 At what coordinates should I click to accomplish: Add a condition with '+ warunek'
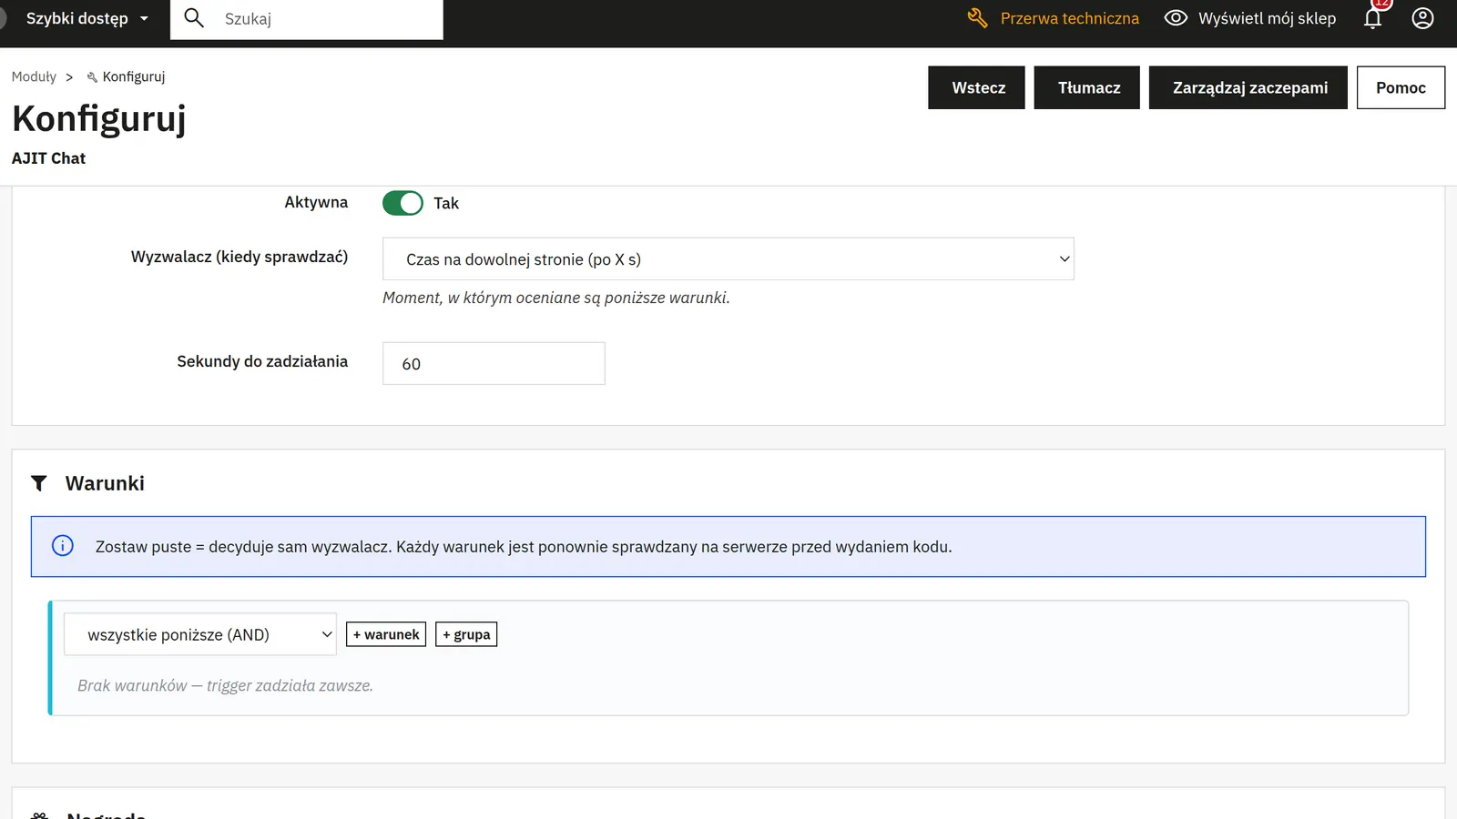point(386,634)
